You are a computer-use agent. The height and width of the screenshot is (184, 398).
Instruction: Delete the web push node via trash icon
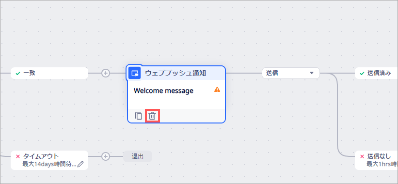[x=152, y=116]
